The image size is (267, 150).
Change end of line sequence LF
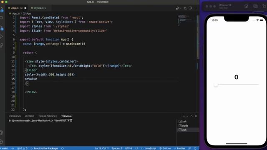click(136, 148)
